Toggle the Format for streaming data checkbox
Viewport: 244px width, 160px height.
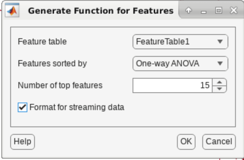coord(22,107)
